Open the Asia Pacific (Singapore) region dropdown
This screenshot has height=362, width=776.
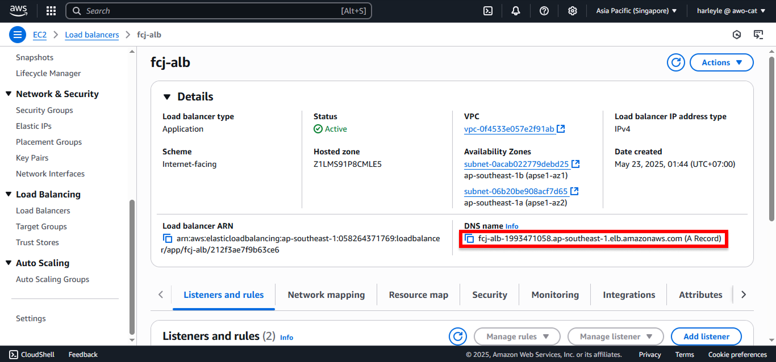[636, 11]
